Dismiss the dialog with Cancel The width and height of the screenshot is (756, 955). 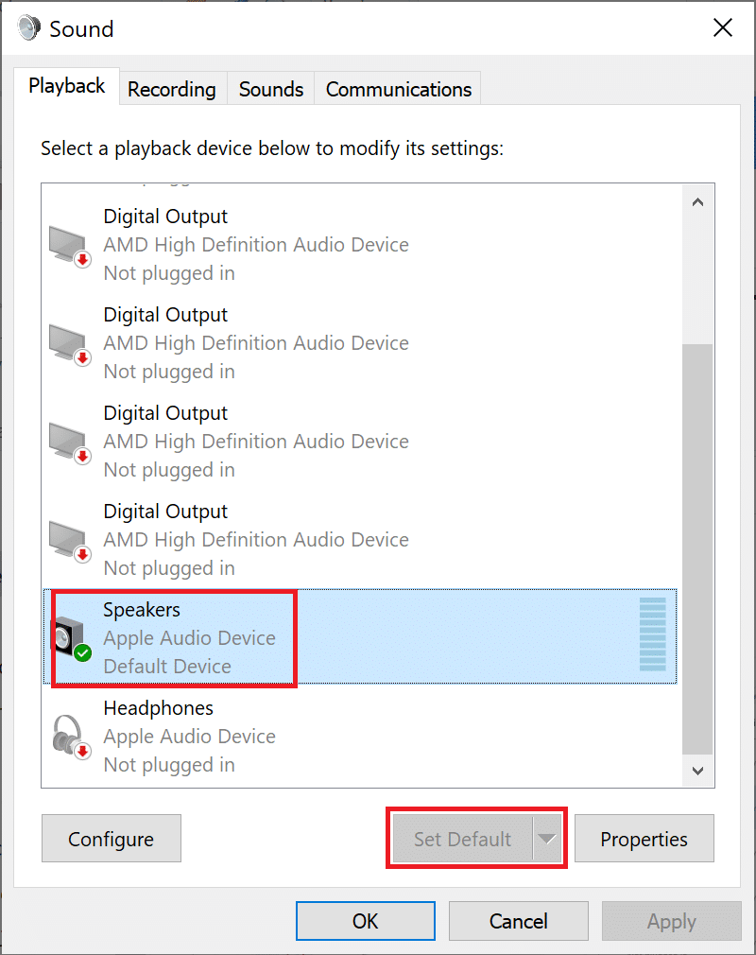click(x=518, y=921)
